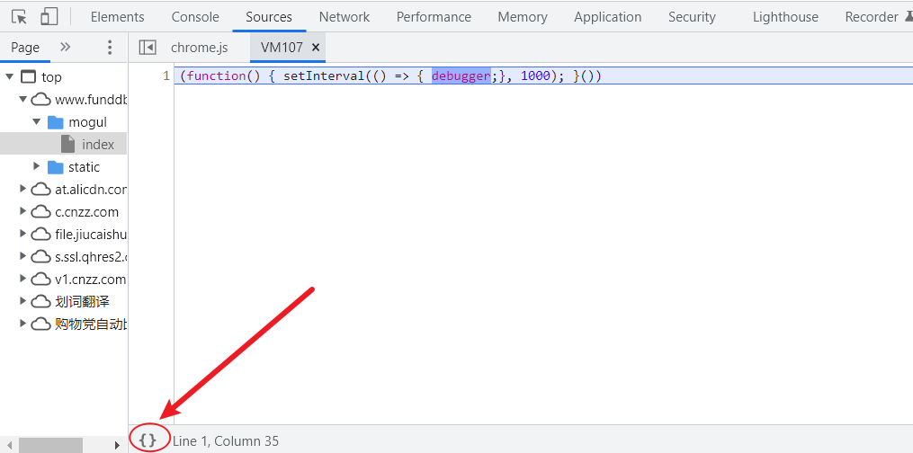Switch to the chrome.js file tab

[199, 47]
